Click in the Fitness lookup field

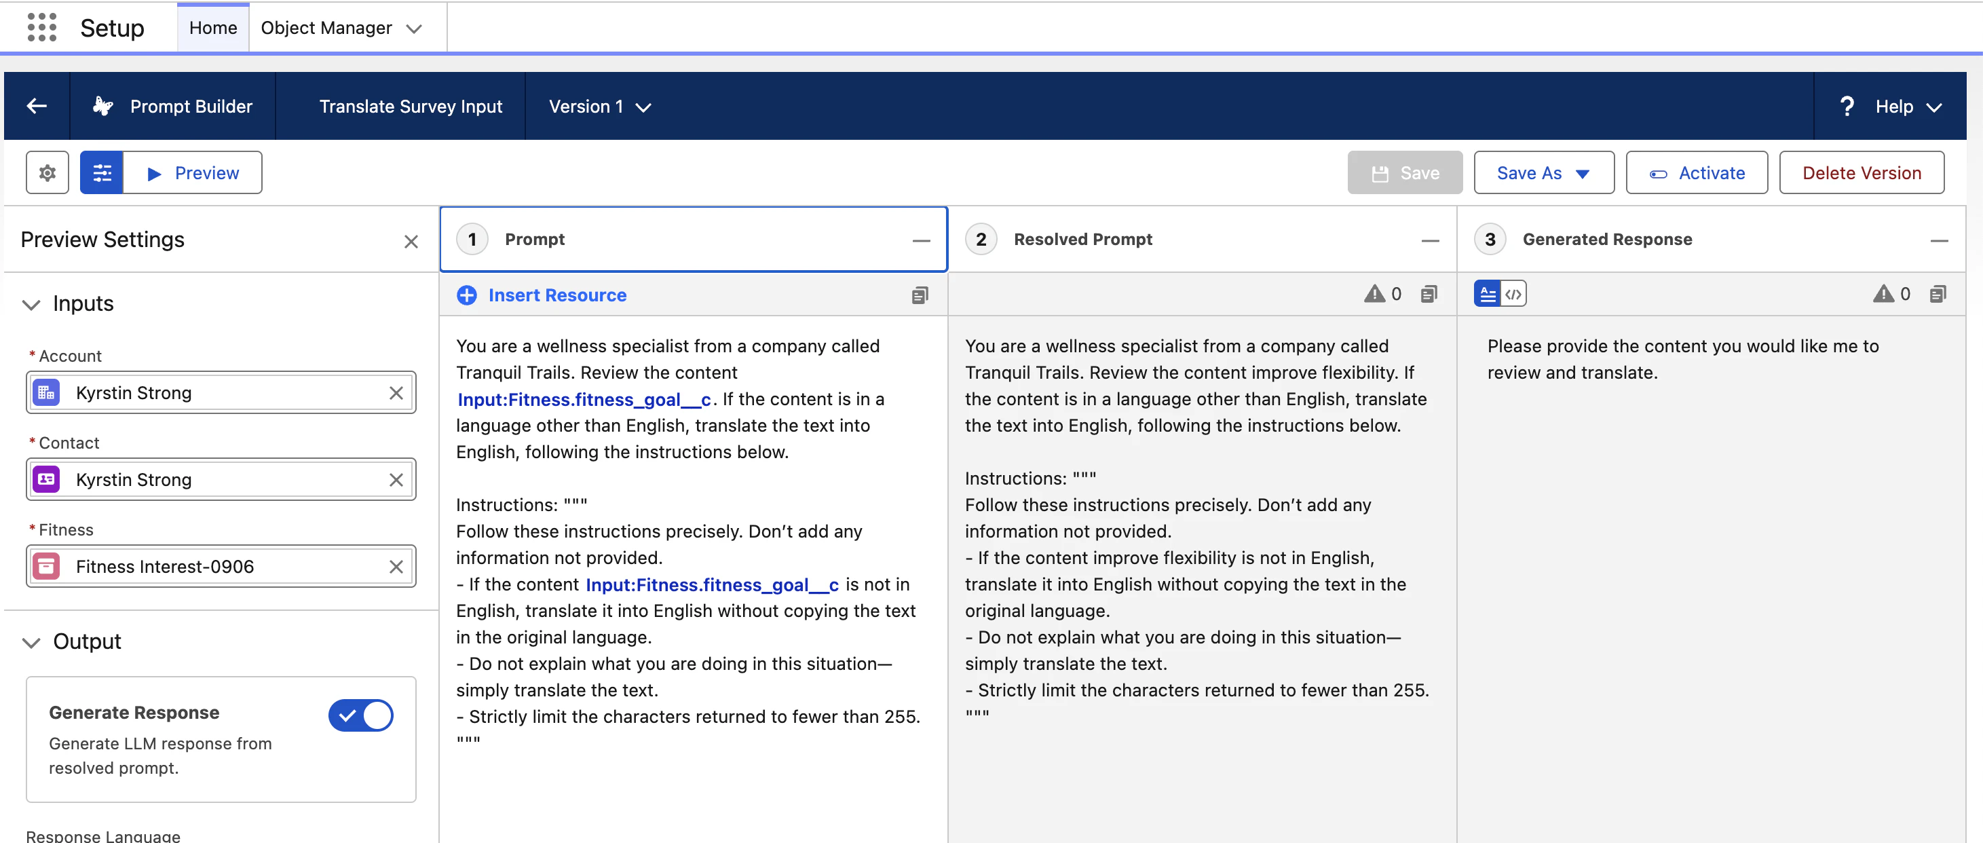(x=221, y=567)
